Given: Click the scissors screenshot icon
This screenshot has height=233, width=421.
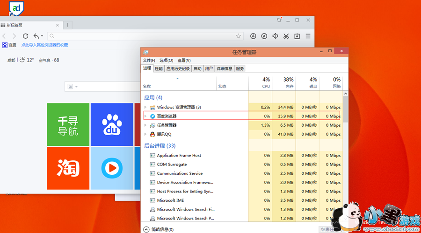Looking at the screenshot, I should pos(286,36).
